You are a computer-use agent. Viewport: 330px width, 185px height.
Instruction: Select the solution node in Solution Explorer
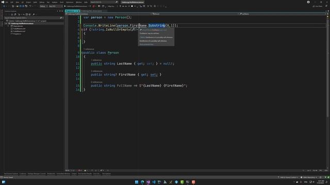pyautogui.click(x=27, y=21)
